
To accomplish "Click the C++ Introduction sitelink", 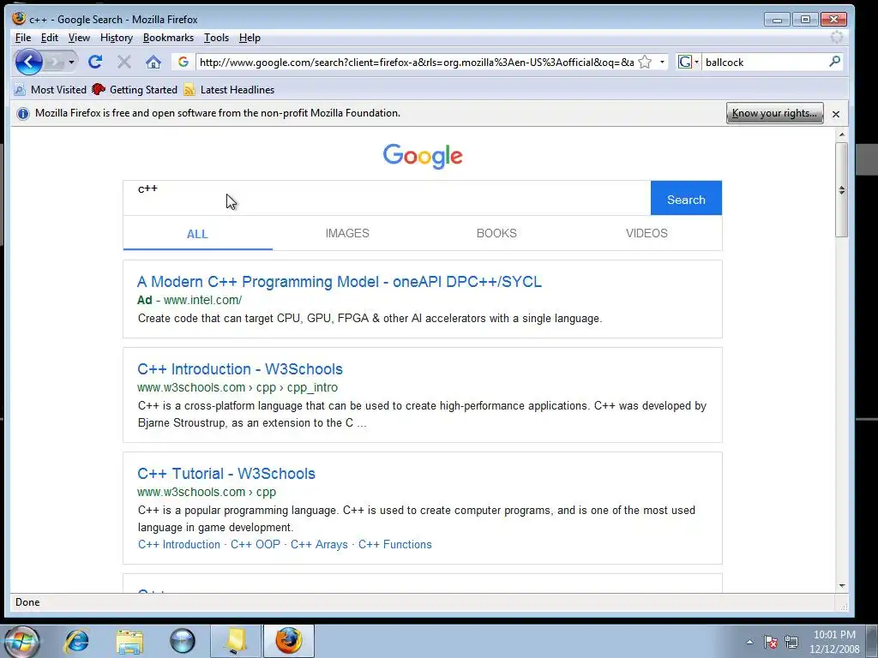I will (179, 544).
